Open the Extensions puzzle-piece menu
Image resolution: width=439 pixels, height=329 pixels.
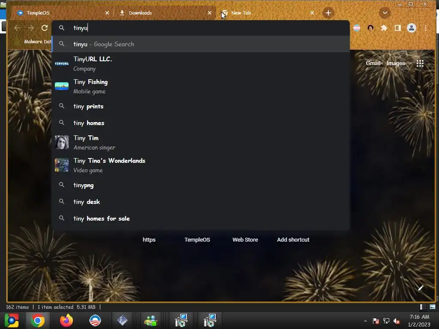[x=384, y=28]
